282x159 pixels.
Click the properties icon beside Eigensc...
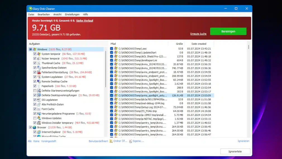131,141
